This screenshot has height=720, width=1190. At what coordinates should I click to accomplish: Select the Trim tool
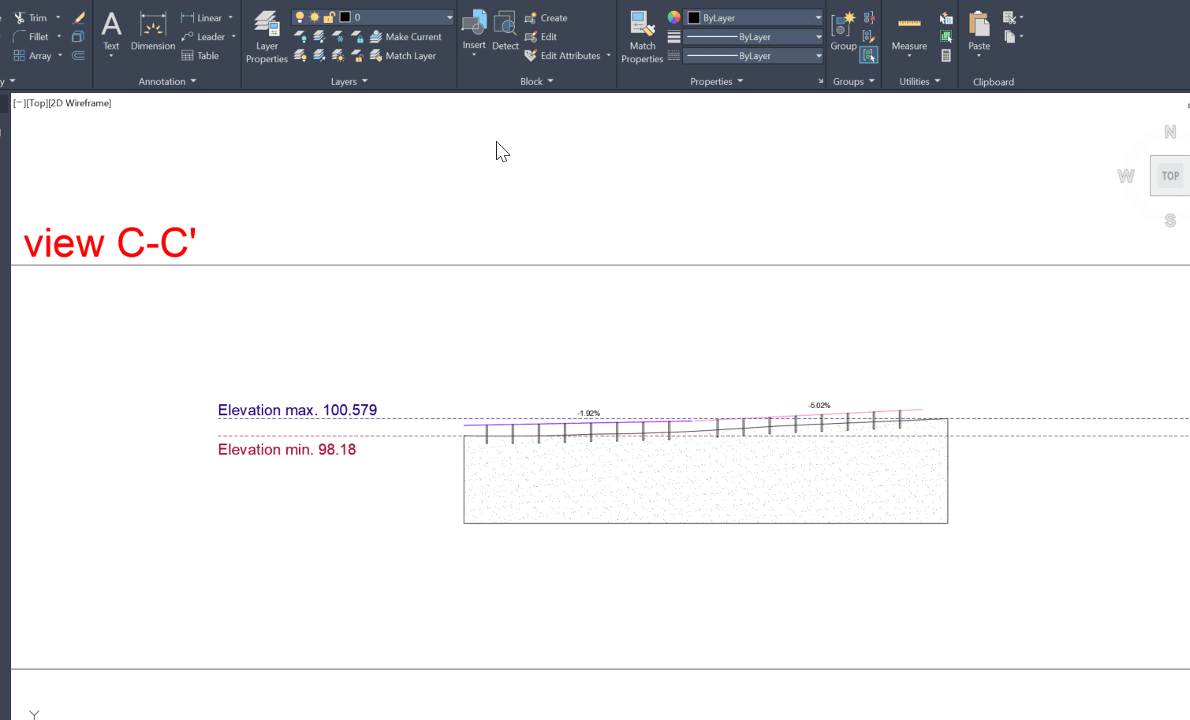click(31, 17)
